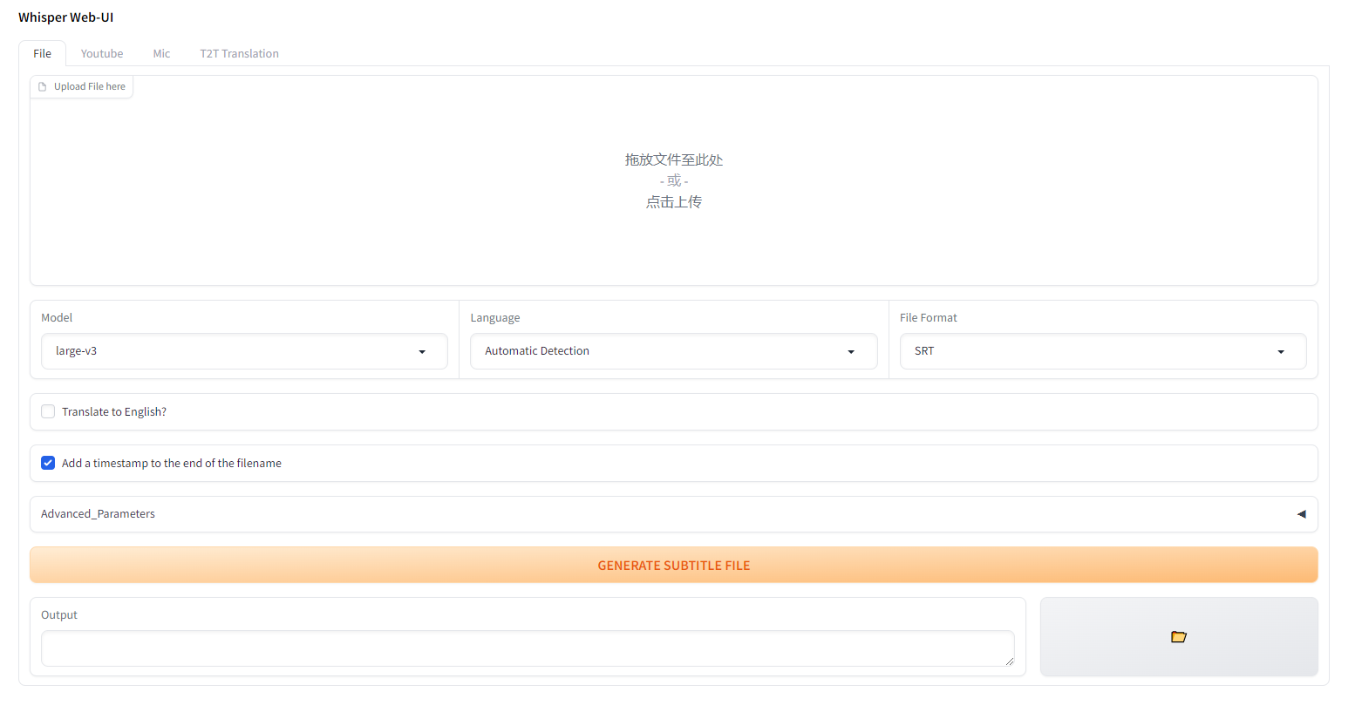The width and height of the screenshot is (1362, 719).
Task: Switch to the Youtube tab
Action: tap(102, 53)
